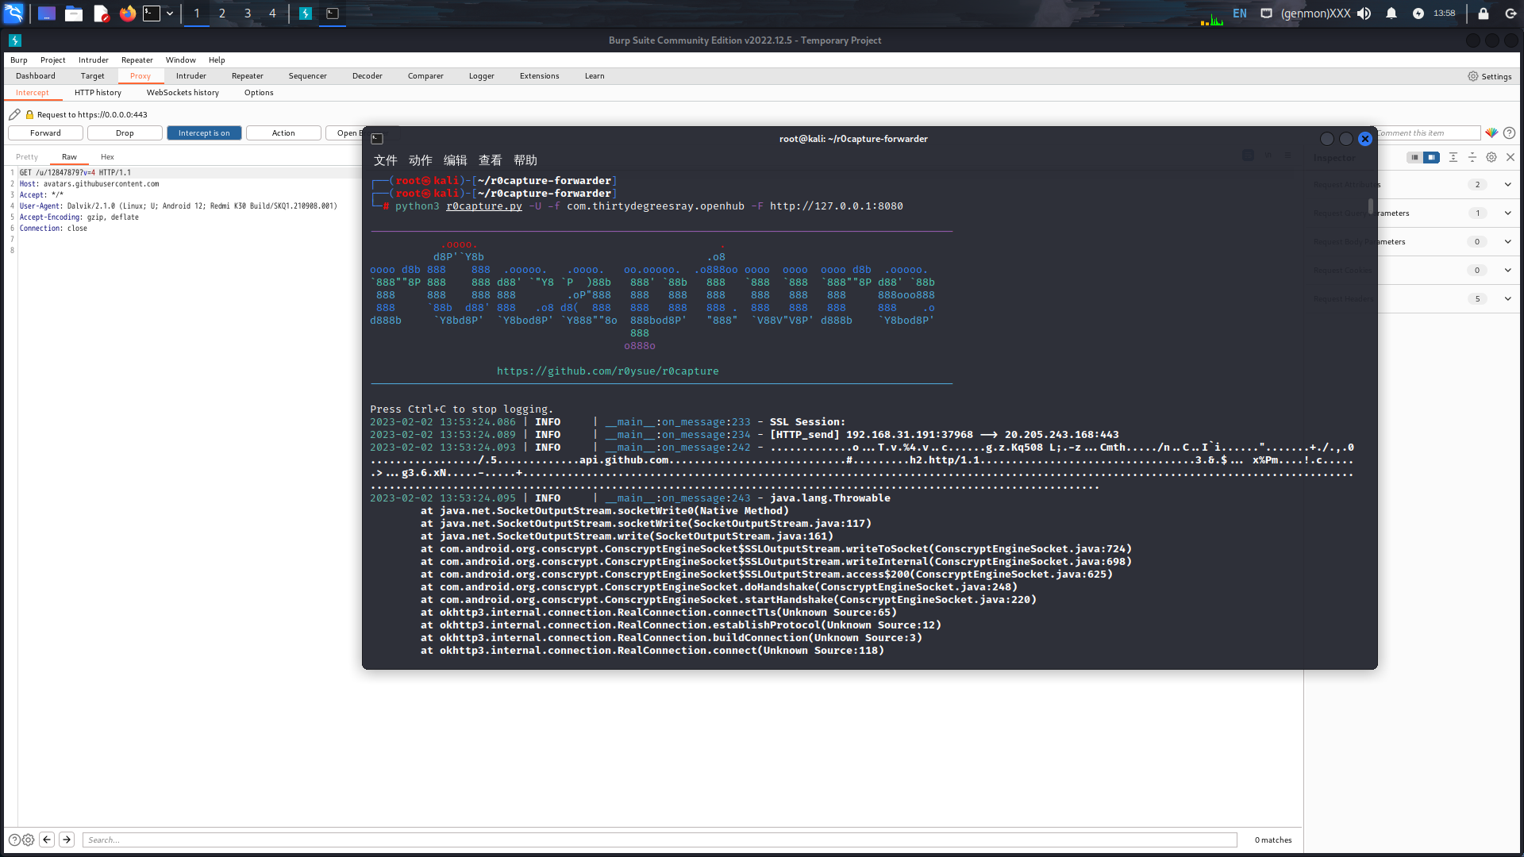Viewport: 1524px width, 857px height.
Task: Switch to the Comparer tab
Action: click(425, 76)
